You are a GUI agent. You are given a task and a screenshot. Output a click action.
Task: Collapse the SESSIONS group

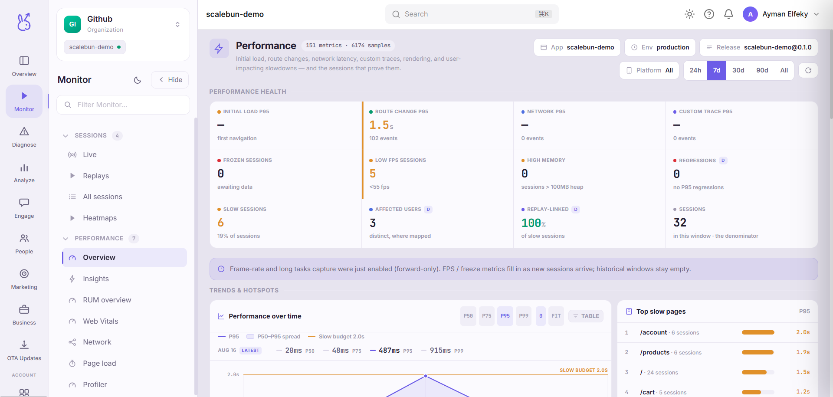click(92, 135)
